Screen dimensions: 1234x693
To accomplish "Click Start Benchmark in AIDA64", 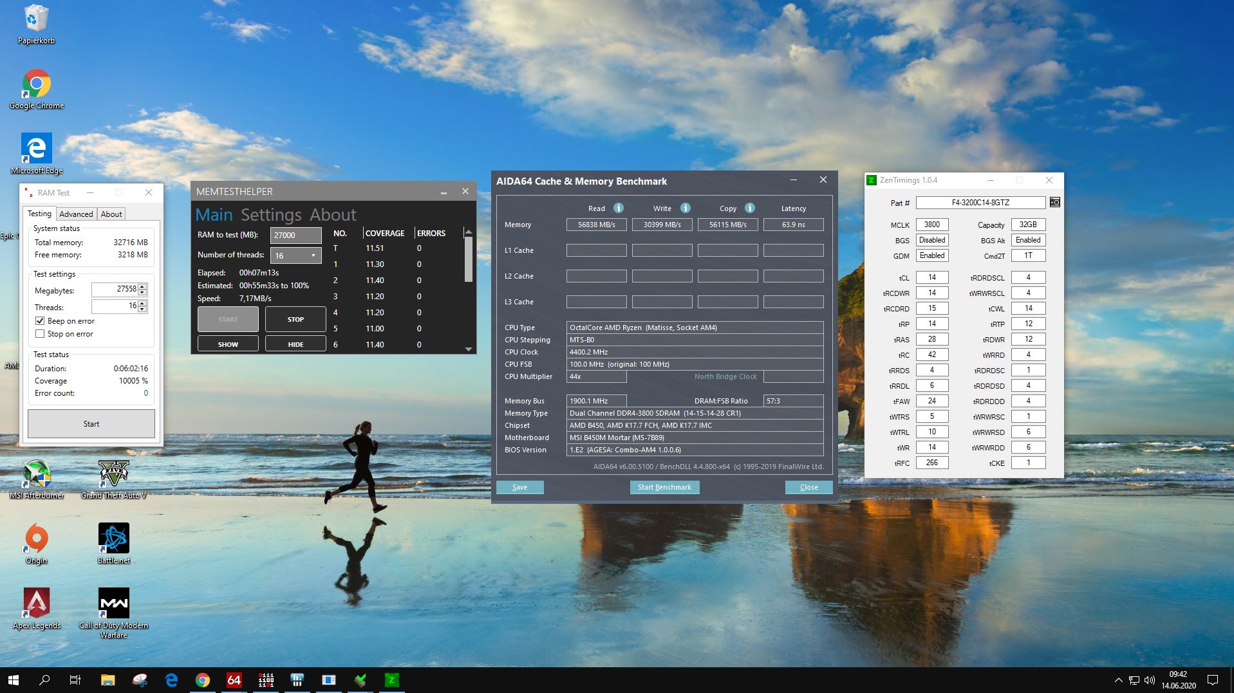I will tap(664, 487).
